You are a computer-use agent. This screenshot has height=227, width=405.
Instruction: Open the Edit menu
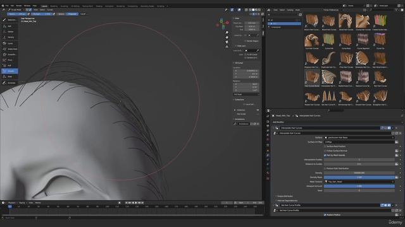(x=12, y=6)
